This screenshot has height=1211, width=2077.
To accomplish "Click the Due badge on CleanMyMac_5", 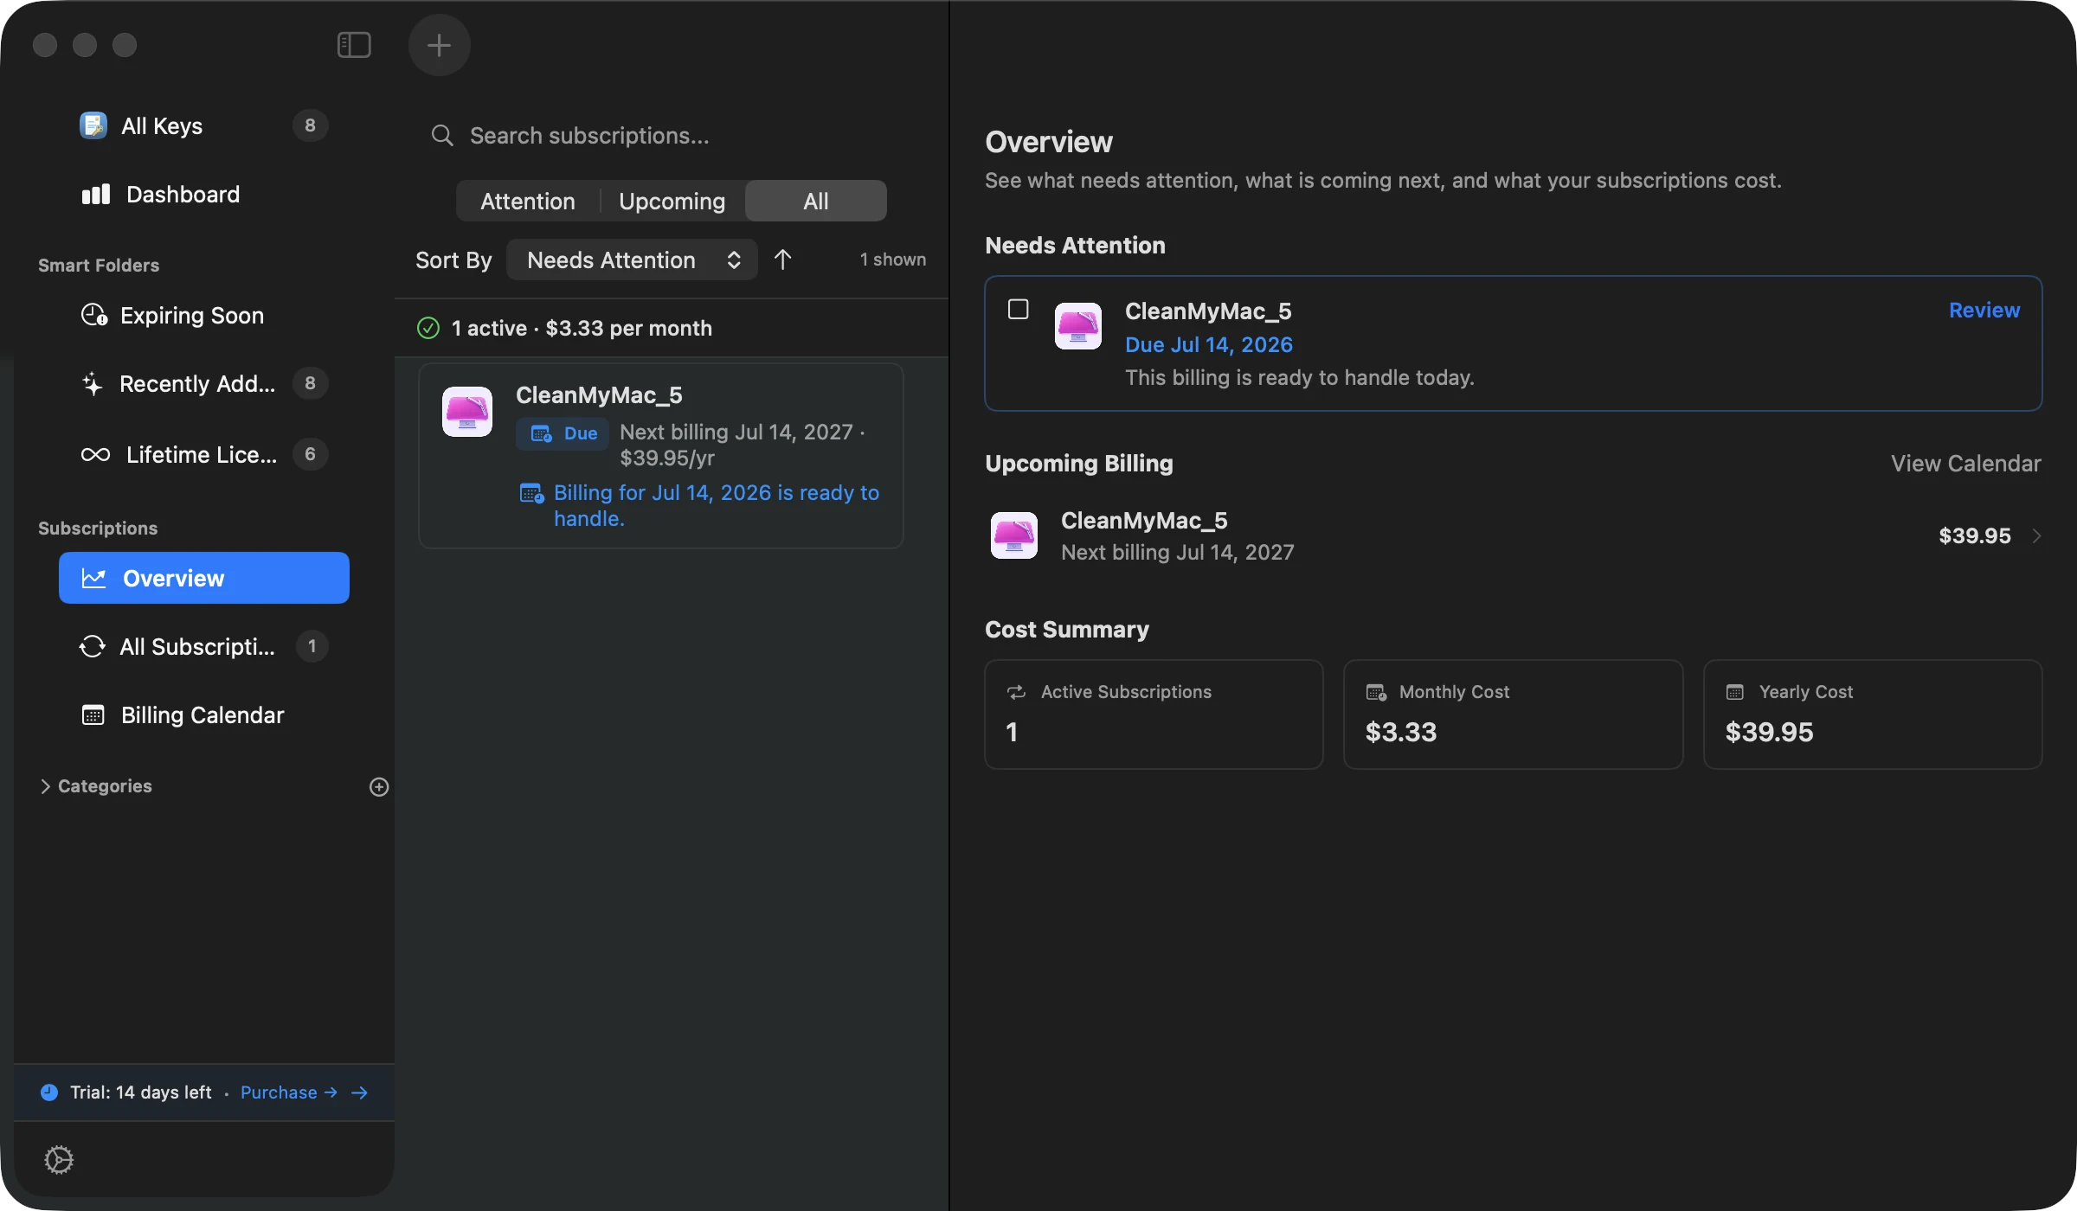I will [563, 433].
